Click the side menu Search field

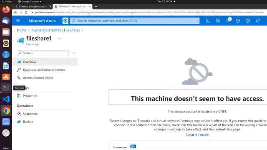click(43, 53)
